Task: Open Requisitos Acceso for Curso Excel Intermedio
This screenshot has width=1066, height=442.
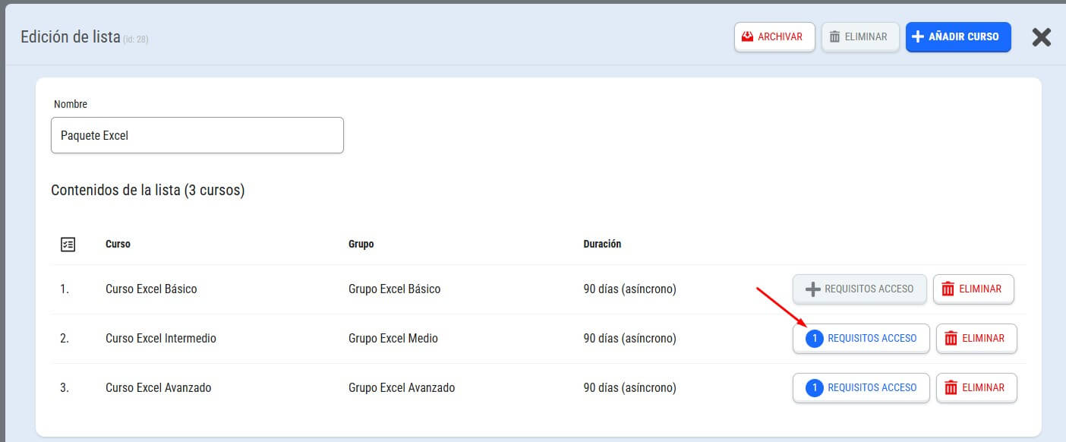Action: [861, 339]
